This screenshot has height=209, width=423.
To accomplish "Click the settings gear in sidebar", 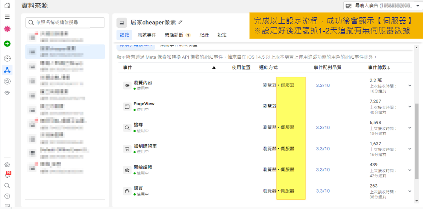I will tap(7, 165).
